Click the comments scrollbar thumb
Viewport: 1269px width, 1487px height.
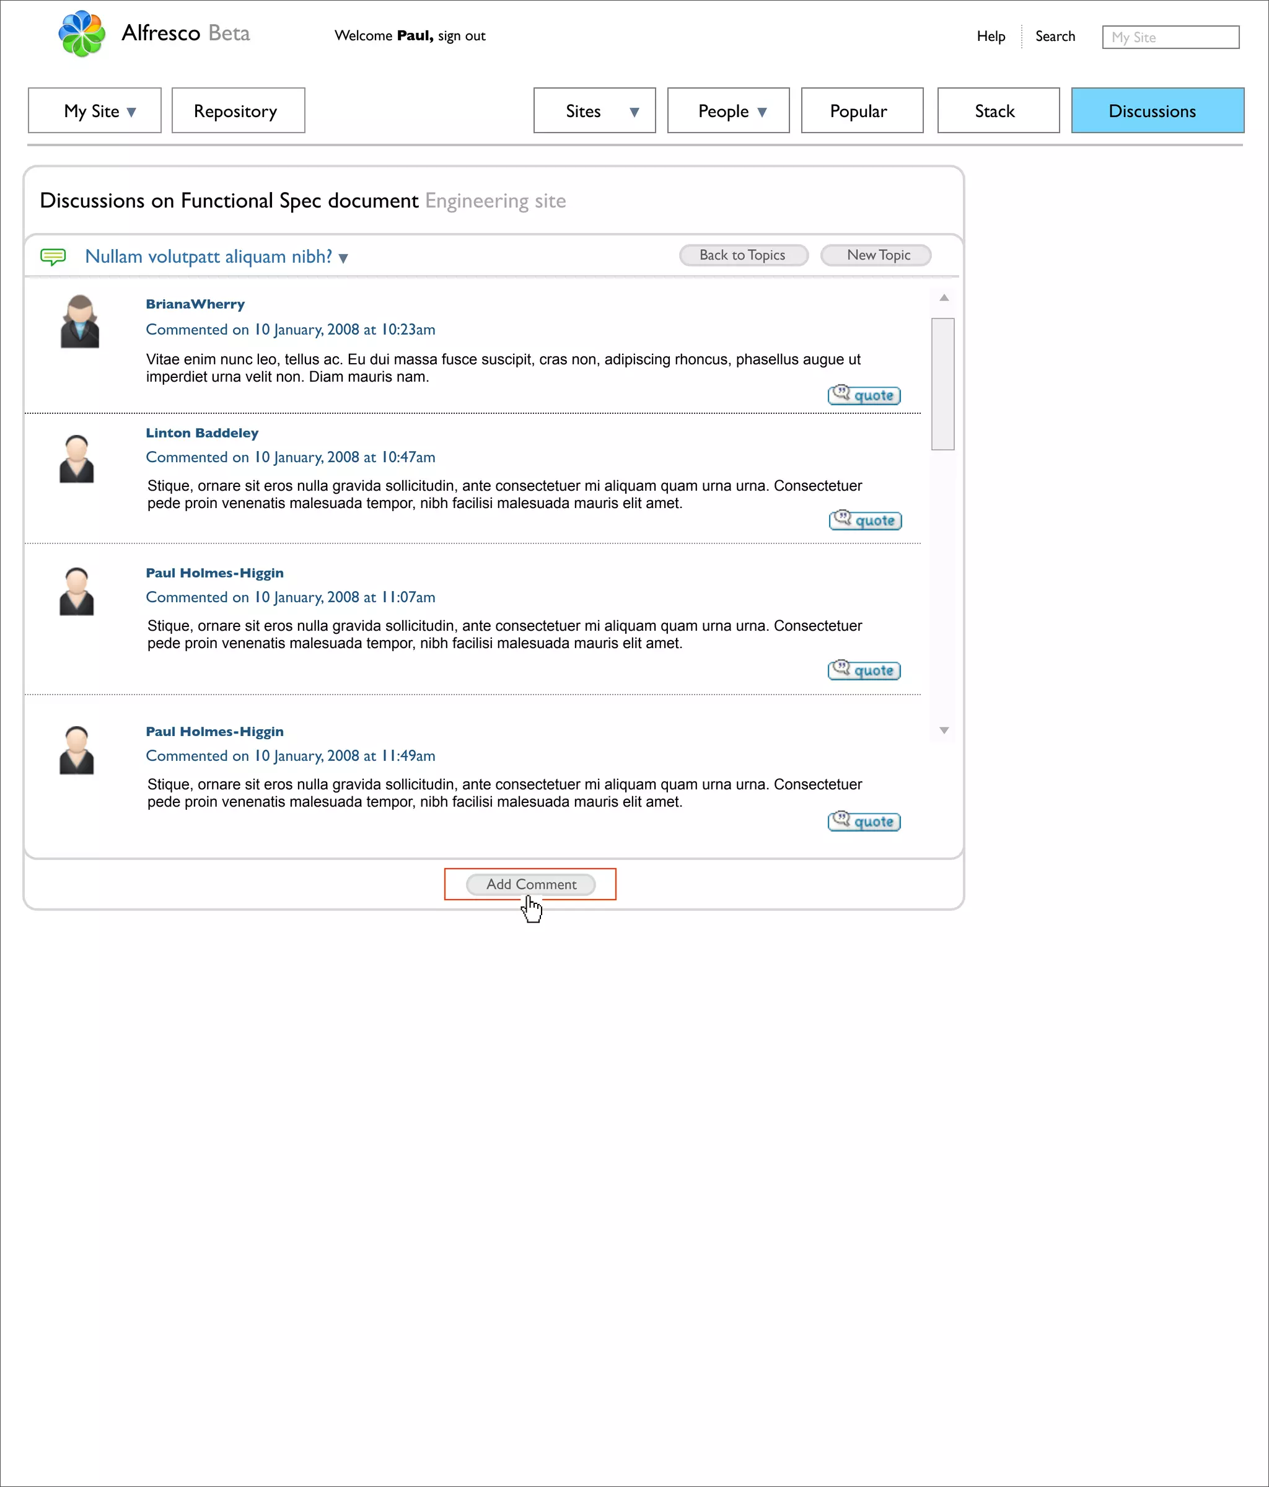point(942,384)
